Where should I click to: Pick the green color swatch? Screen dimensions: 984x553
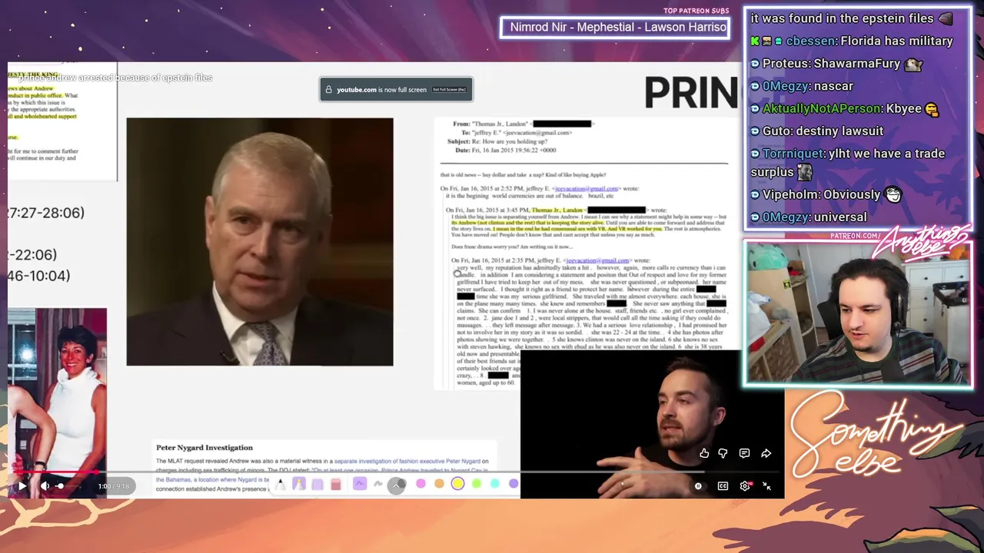tap(477, 483)
